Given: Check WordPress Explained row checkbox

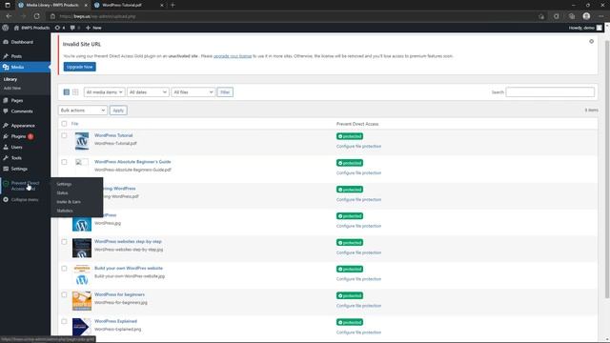Looking at the screenshot, I should 64,322.
